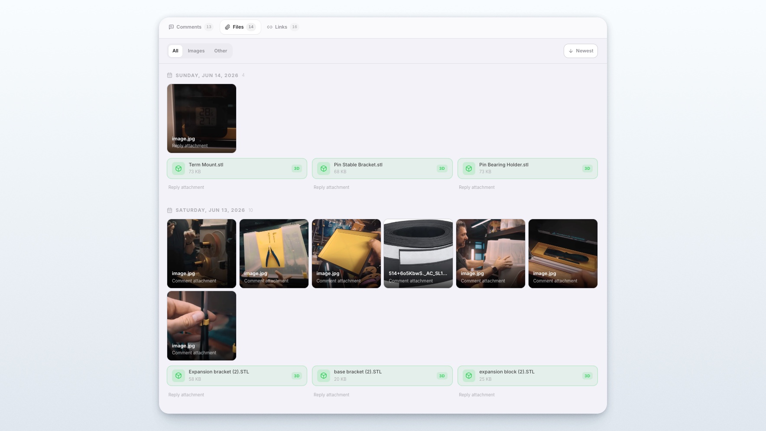This screenshot has width=766, height=431.
Task: Click the cube icon for Term Mount.stl
Action: pyautogui.click(x=179, y=169)
